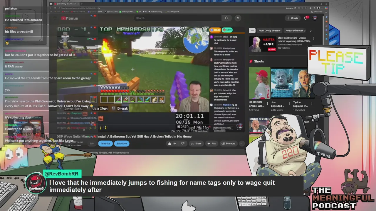Open a new browser tab with the plus
Image resolution: width=376 pixels, height=211 pixels.
(x=82, y=4)
